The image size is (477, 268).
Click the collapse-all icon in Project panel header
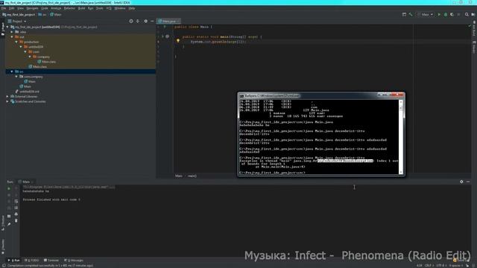click(138, 22)
